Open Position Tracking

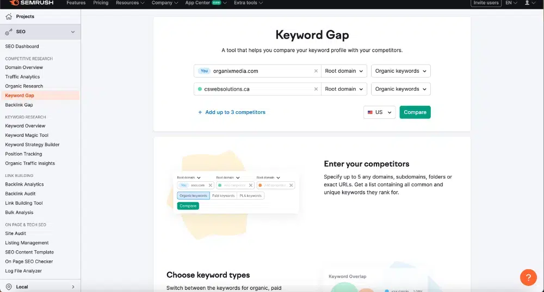[23, 154]
